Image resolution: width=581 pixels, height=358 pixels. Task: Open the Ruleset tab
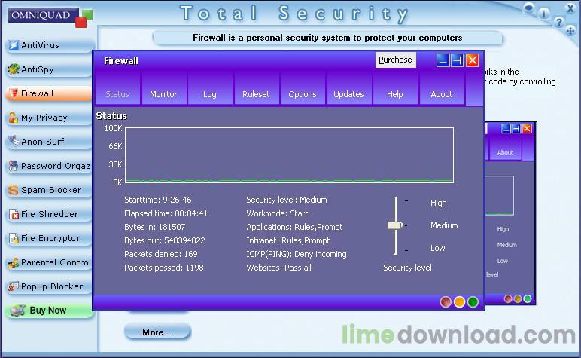(256, 89)
